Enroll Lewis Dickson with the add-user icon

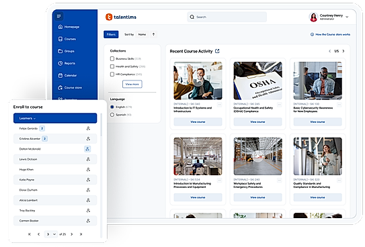[x=88, y=159]
